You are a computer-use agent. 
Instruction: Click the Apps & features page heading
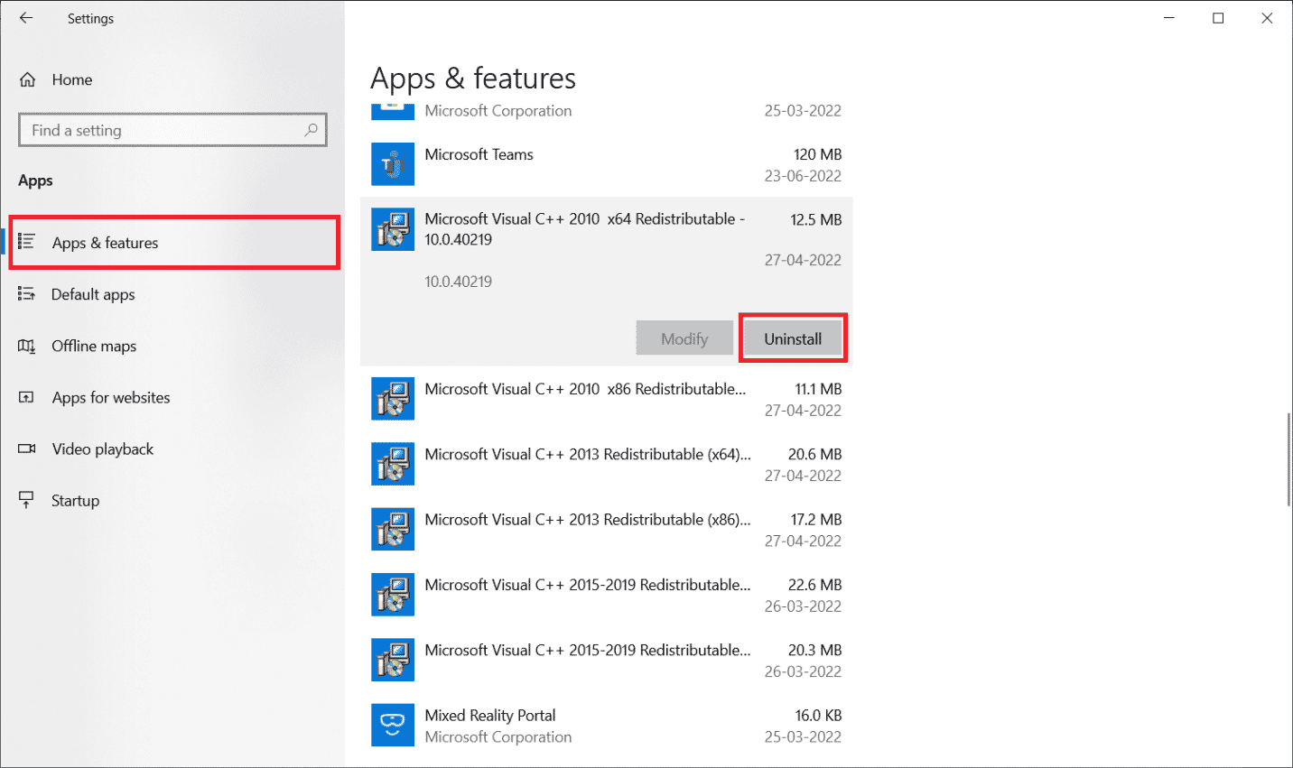[x=473, y=79]
